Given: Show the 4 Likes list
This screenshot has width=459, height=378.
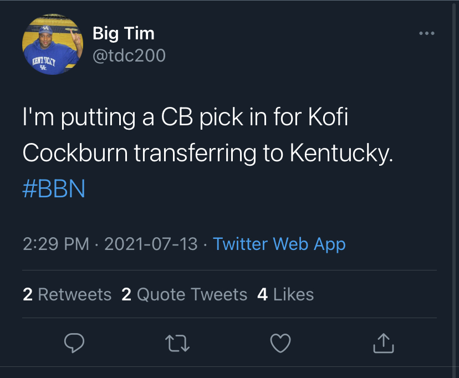Looking at the screenshot, I should [x=285, y=294].
